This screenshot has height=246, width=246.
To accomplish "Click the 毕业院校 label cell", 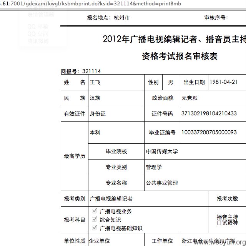I will [116, 151].
